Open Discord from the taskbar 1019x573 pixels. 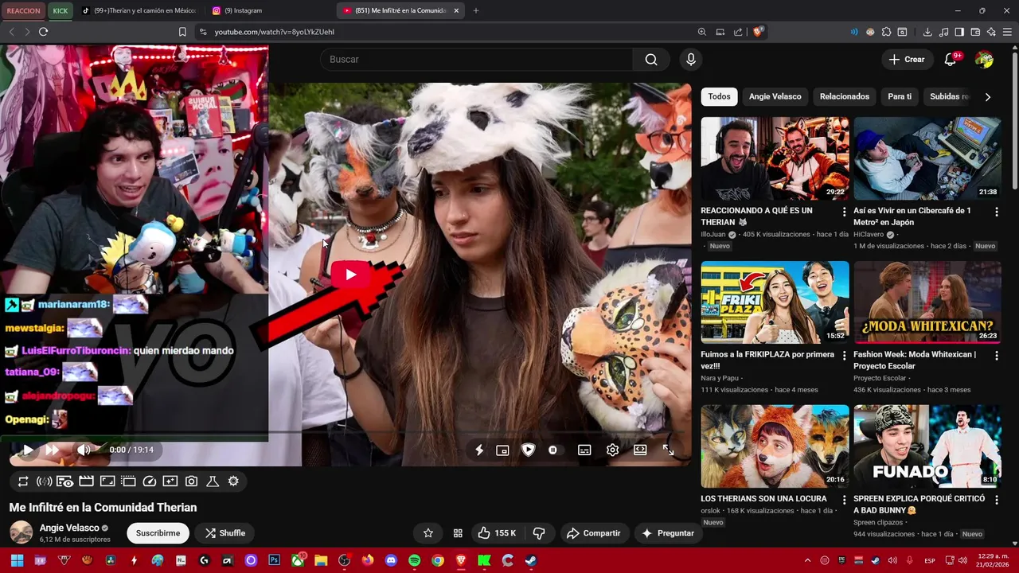(x=391, y=560)
